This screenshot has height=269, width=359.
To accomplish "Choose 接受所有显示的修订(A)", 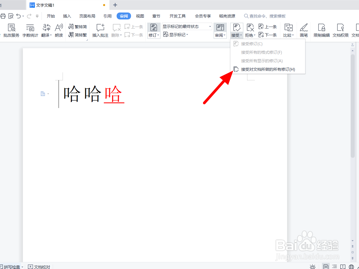I will (x=268, y=61).
